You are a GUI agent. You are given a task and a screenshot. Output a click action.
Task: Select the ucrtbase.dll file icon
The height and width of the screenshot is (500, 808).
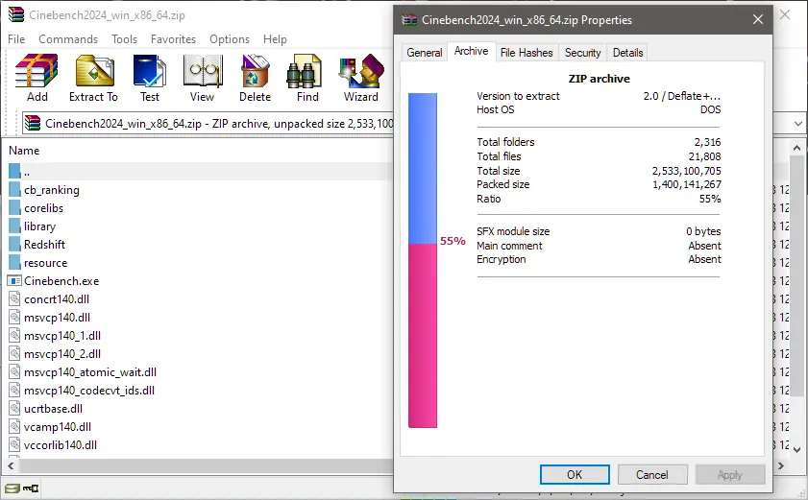(x=14, y=408)
